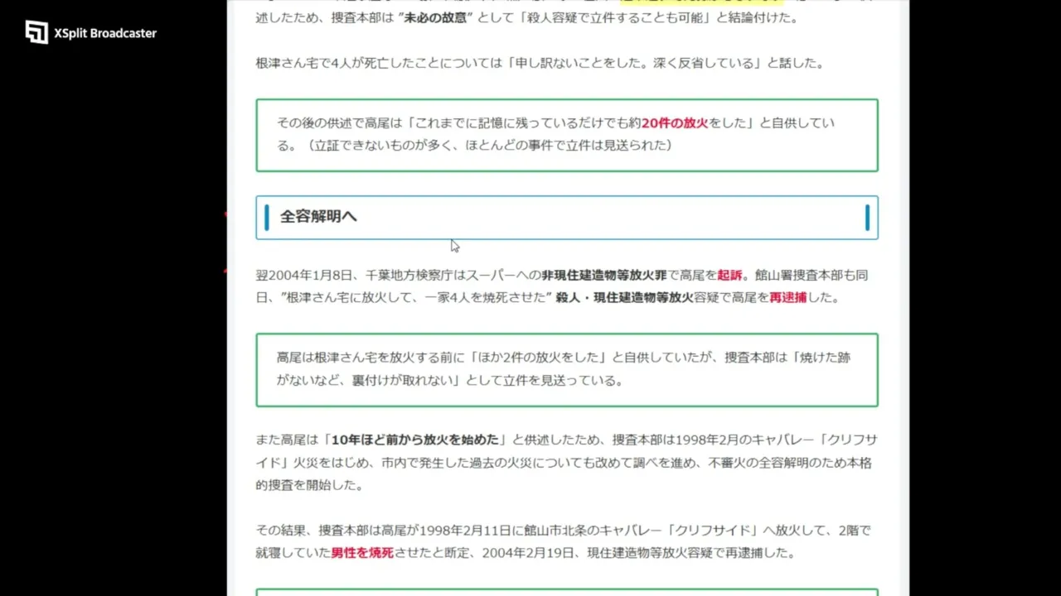Click the text '千葉地方検察庁'
The image size is (1061, 596).
411,275
